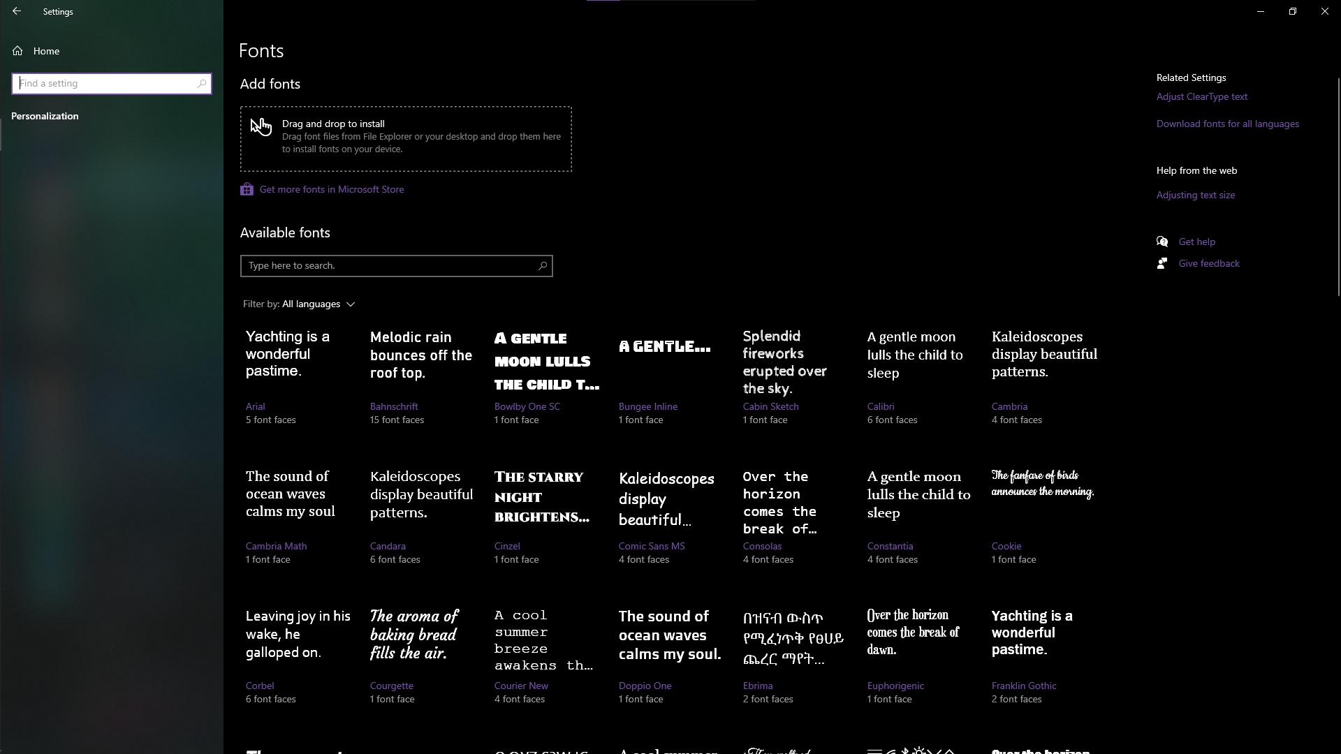The image size is (1341, 754).
Task: Open the Calibri font card
Action: [x=921, y=377]
